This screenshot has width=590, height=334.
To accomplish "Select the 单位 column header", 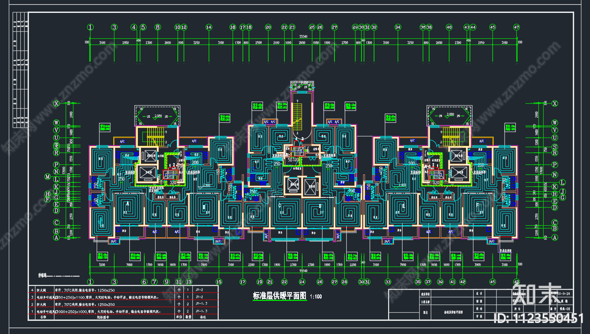I will point(179,317).
